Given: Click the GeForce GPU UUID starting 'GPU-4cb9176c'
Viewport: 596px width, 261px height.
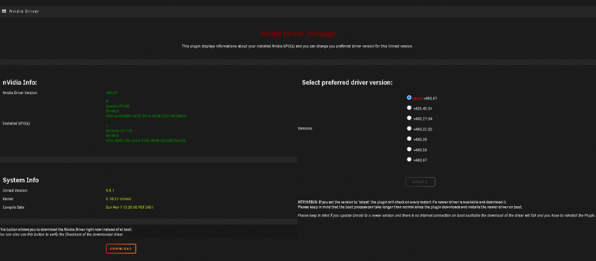Looking at the screenshot, I should [145, 141].
